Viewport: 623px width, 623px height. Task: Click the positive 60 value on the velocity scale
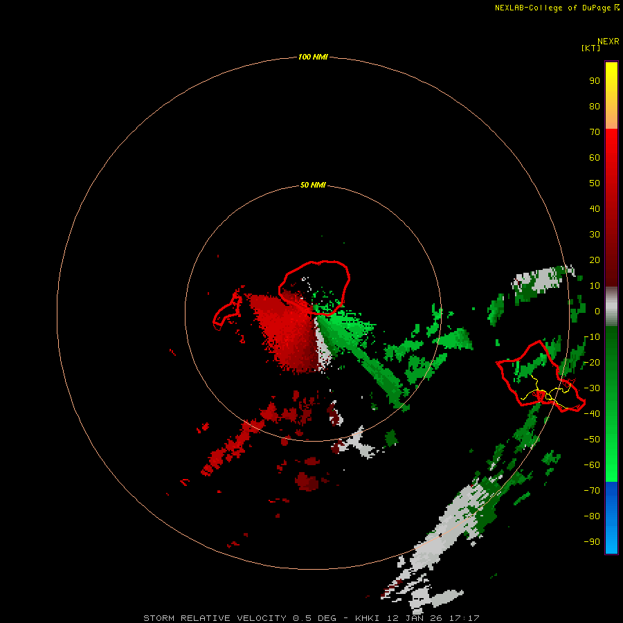pyautogui.click(x=595, y=157)
